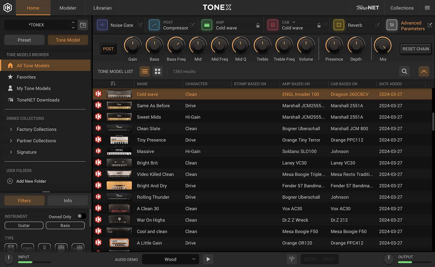435x267 pixels.
Task: Select the Bass instrument filter
Action: [65, 225]
